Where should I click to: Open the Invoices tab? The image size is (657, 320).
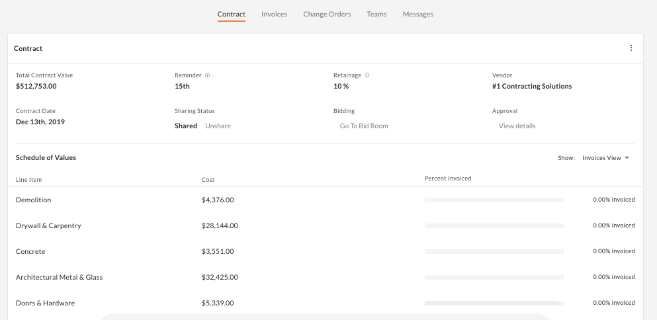click(x=275, y=15)
